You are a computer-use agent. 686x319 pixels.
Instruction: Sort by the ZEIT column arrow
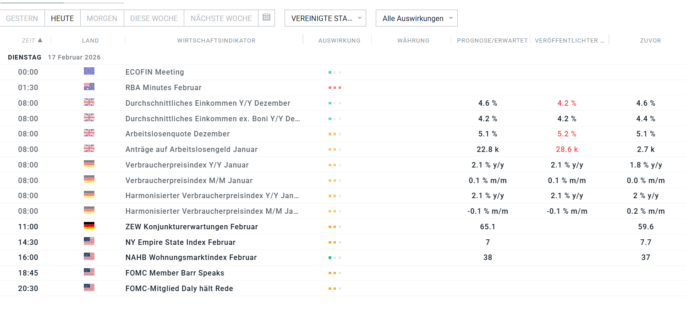(40, 40)
